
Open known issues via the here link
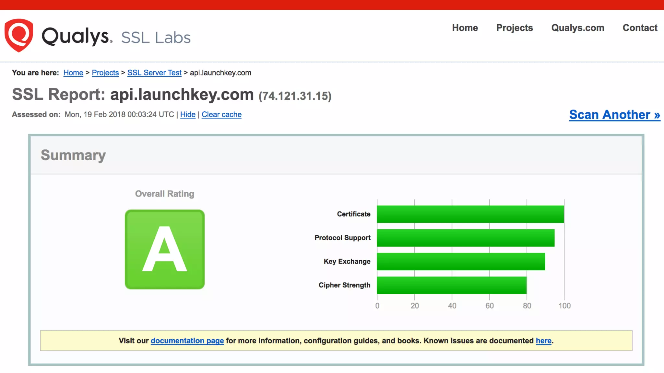click(x=543, y=341)
